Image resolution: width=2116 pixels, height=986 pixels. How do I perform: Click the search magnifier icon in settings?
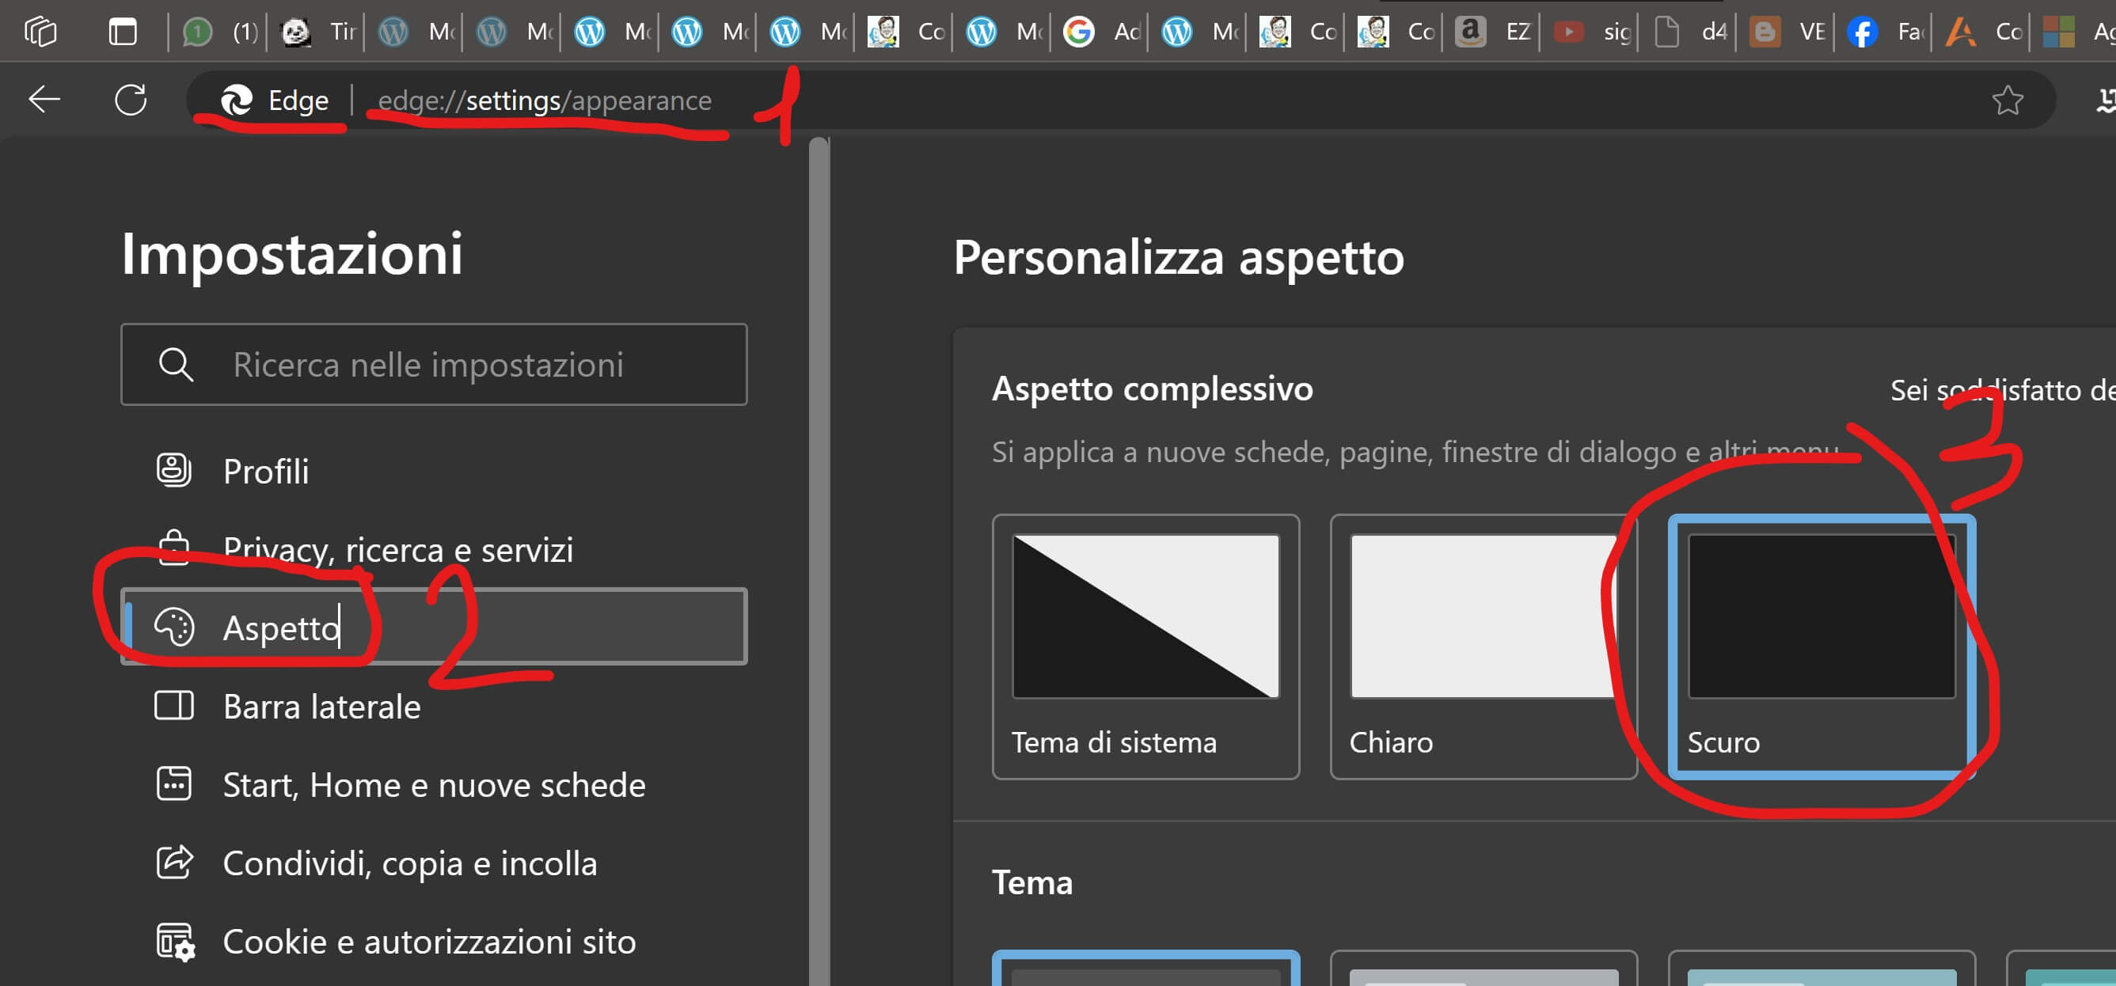click(x=176, y=365)
